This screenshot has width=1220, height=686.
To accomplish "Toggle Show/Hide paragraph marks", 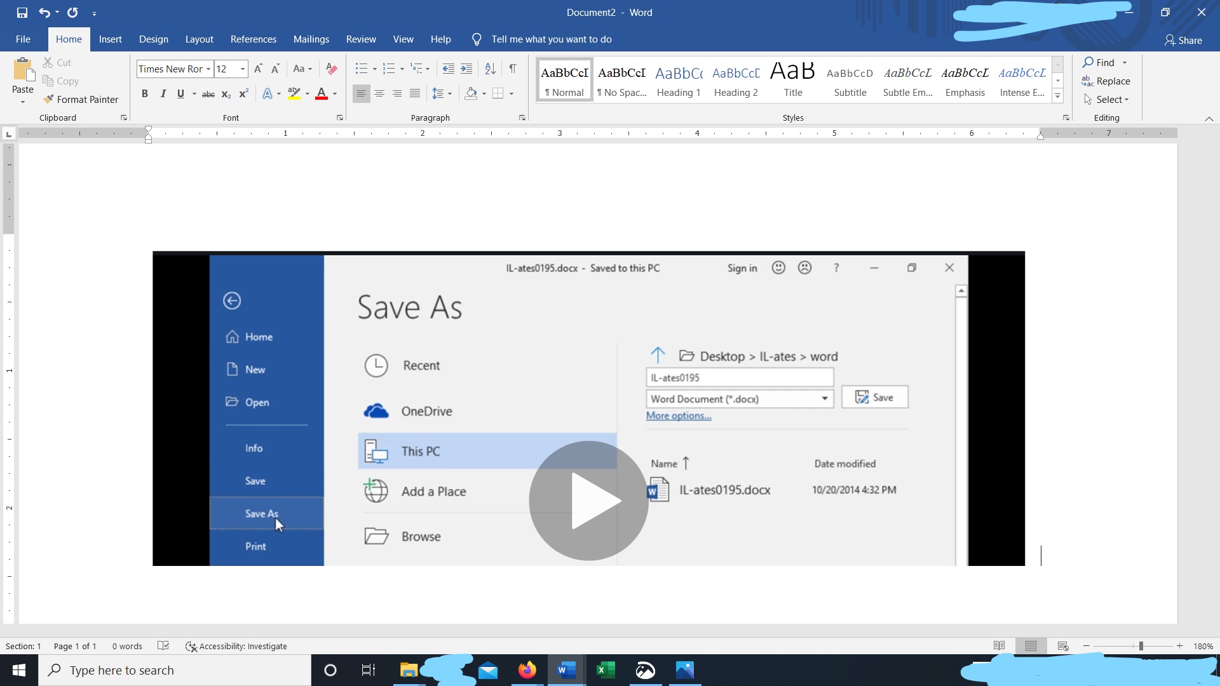I will pyautogui.click(x=512, y=69).
